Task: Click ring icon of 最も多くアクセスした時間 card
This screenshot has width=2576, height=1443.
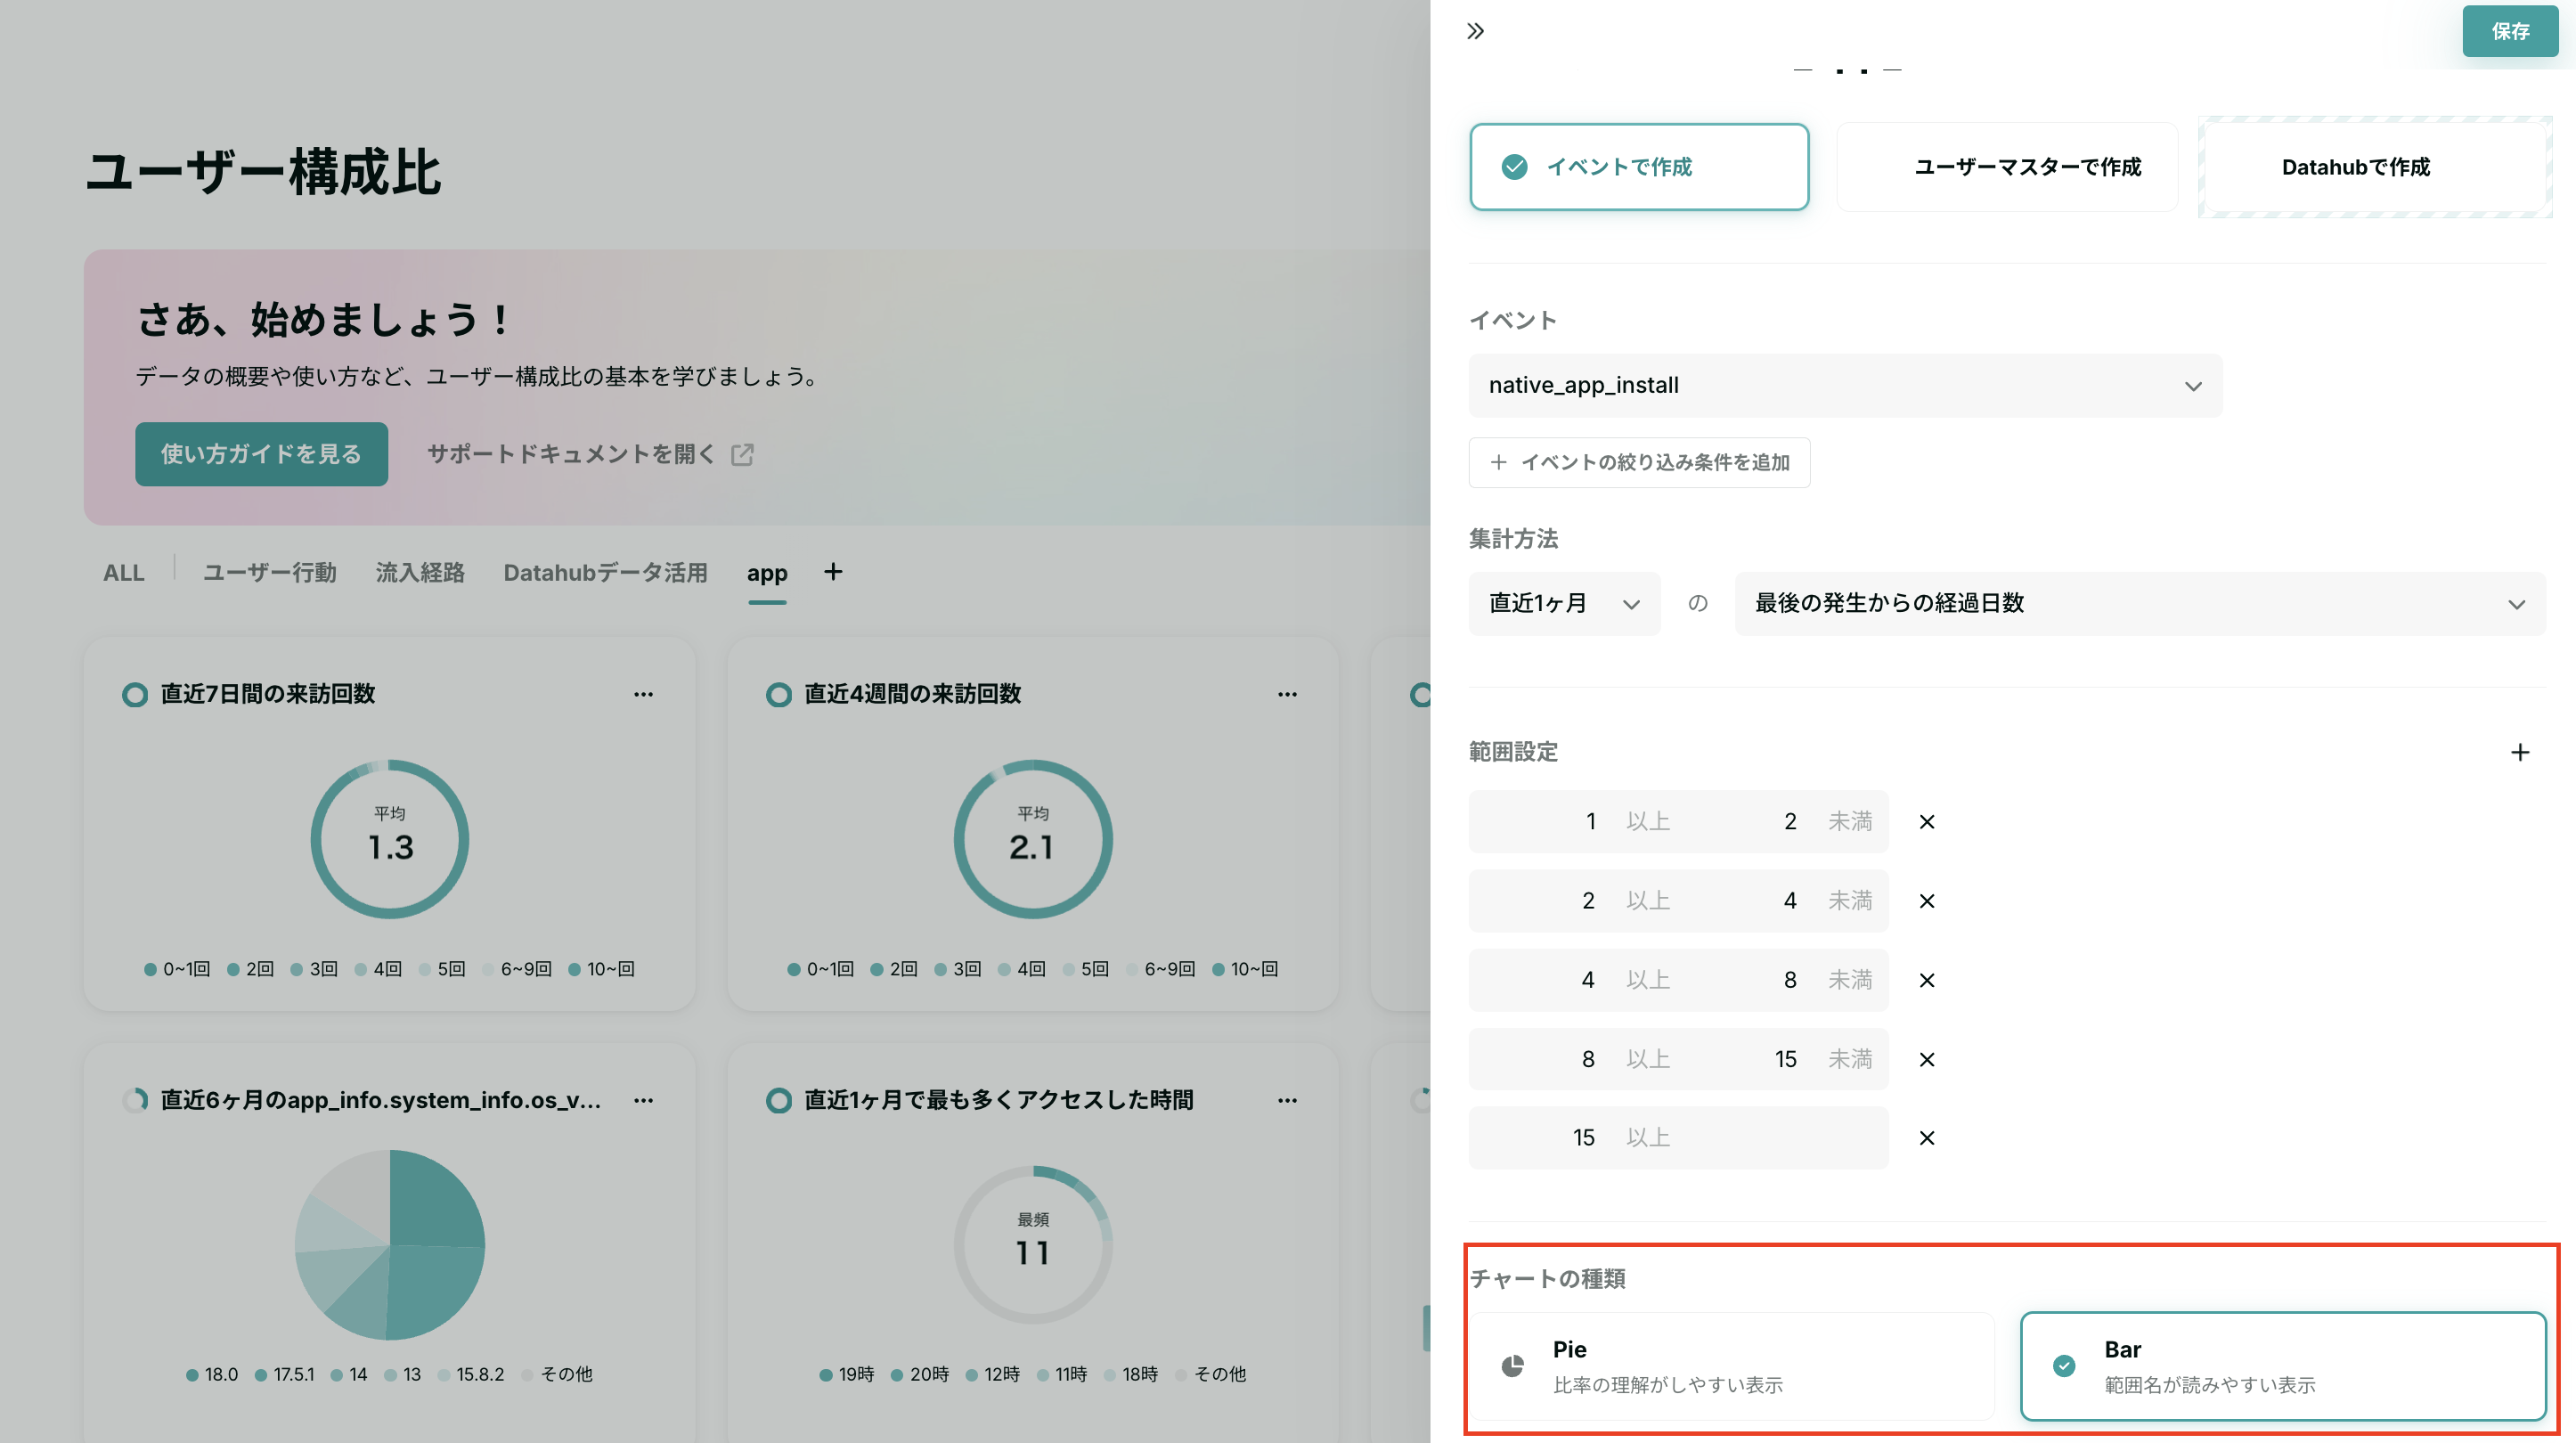Action: [778, 1101]
